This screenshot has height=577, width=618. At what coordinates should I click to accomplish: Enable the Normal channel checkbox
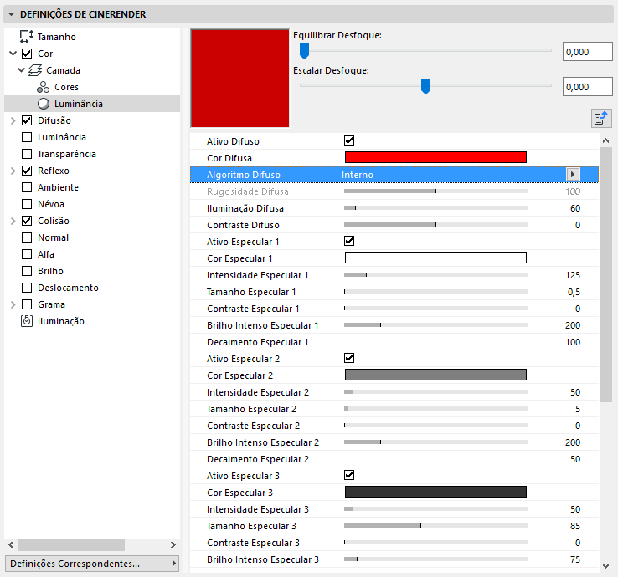pos(27,237)
